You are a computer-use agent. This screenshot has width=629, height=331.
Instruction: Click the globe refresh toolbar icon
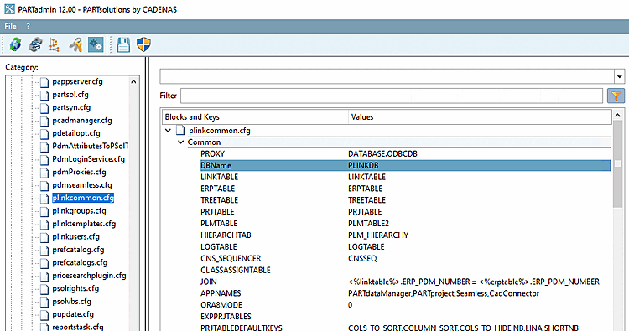click(x=16, y=44)
